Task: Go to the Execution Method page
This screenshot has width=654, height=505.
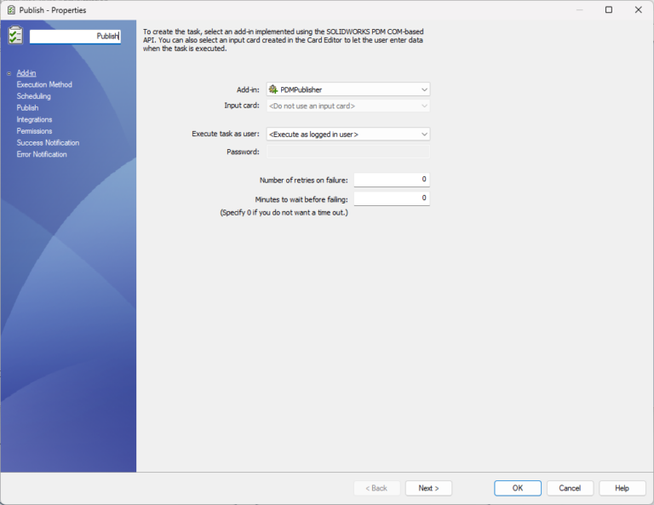Action: click(x=44, y=84)
